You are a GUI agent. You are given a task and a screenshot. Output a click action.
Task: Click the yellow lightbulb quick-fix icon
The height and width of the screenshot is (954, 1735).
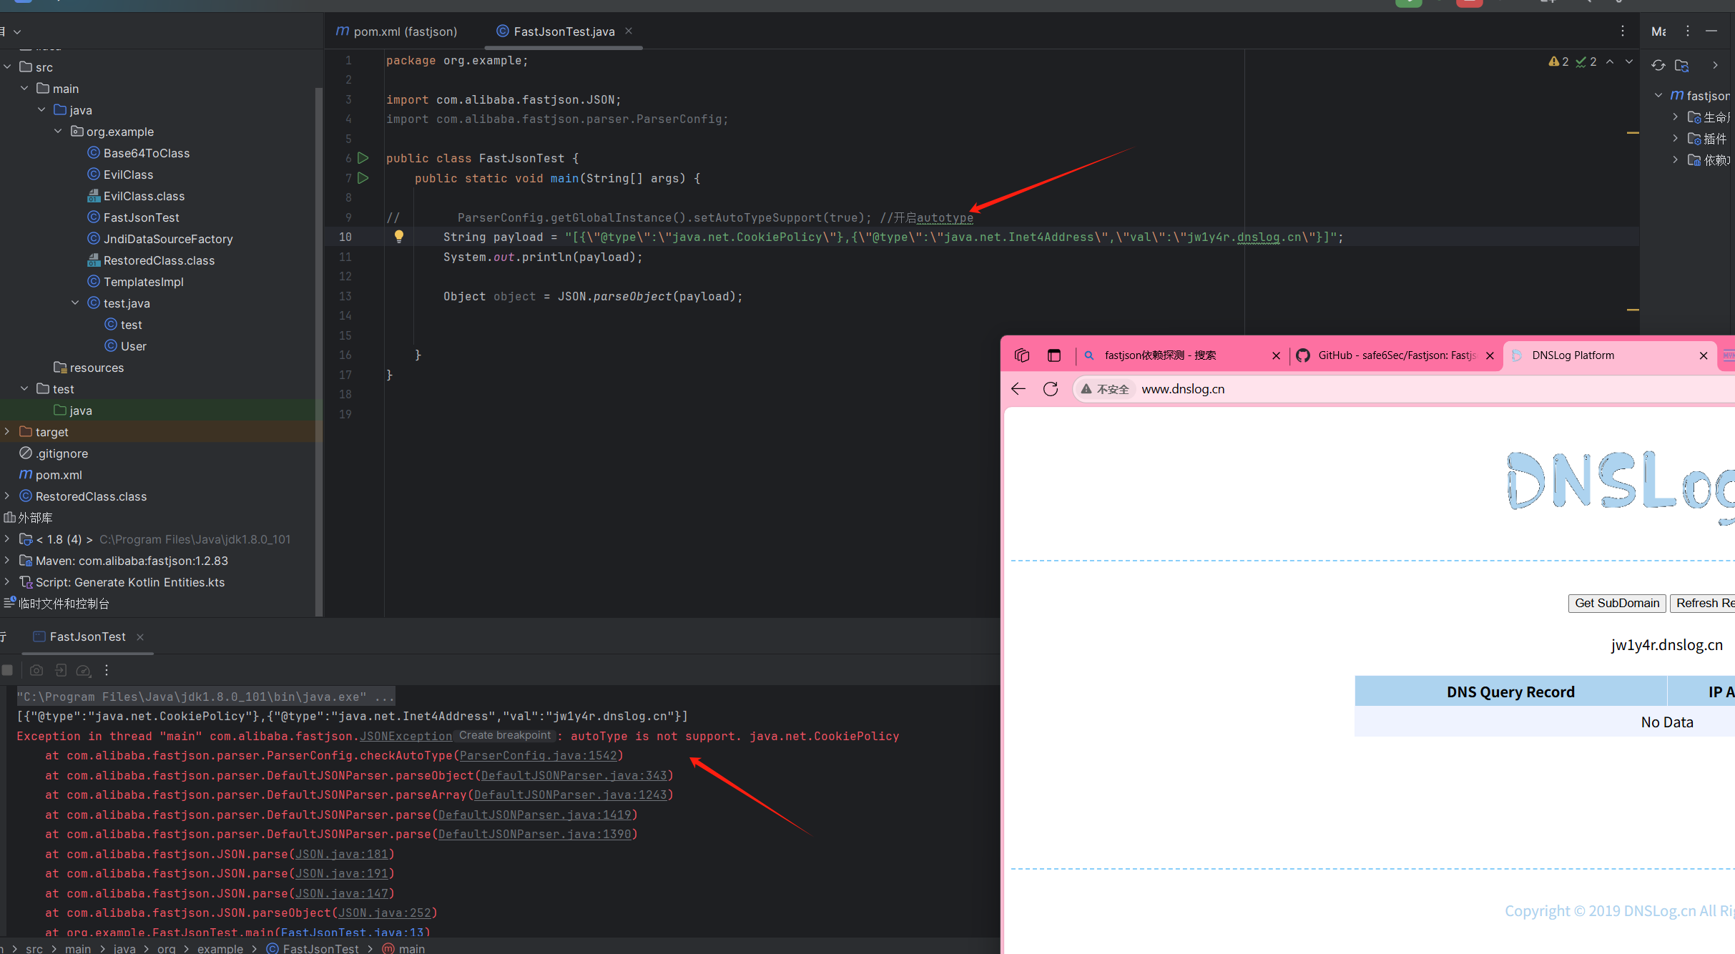click(399, 237)
